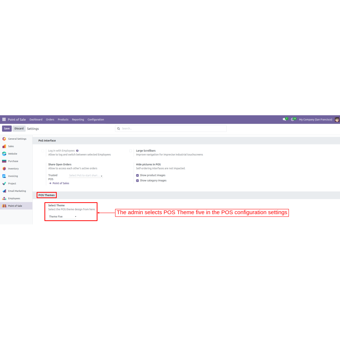This screenshot has height=340, width=340.
Task: Open the Select Theme dropdown
Action: 63,217
